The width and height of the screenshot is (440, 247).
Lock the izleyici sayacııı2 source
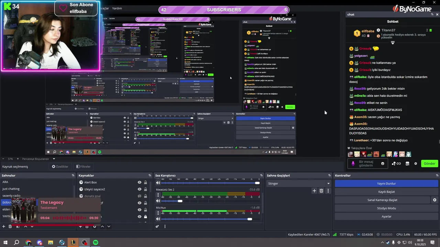pos(145,189)
